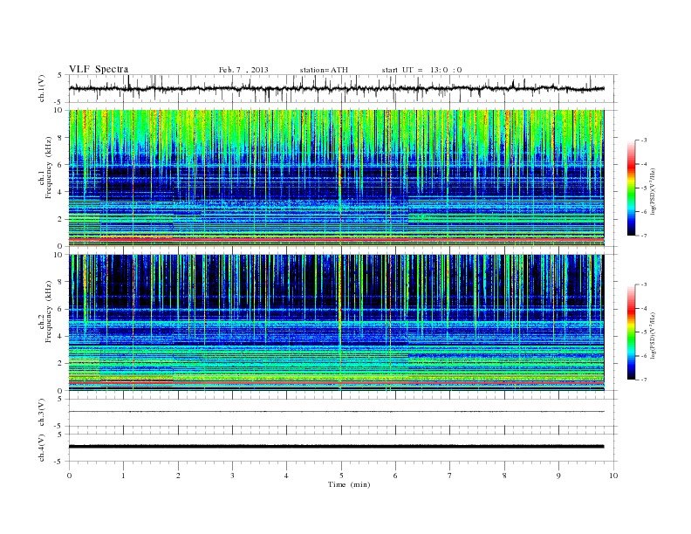Click the "Time (min)" x-axis label

tap(349, 484)
